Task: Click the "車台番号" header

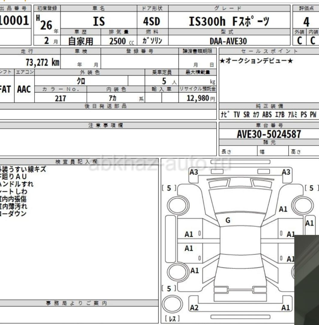Action: tap(269, 125)
